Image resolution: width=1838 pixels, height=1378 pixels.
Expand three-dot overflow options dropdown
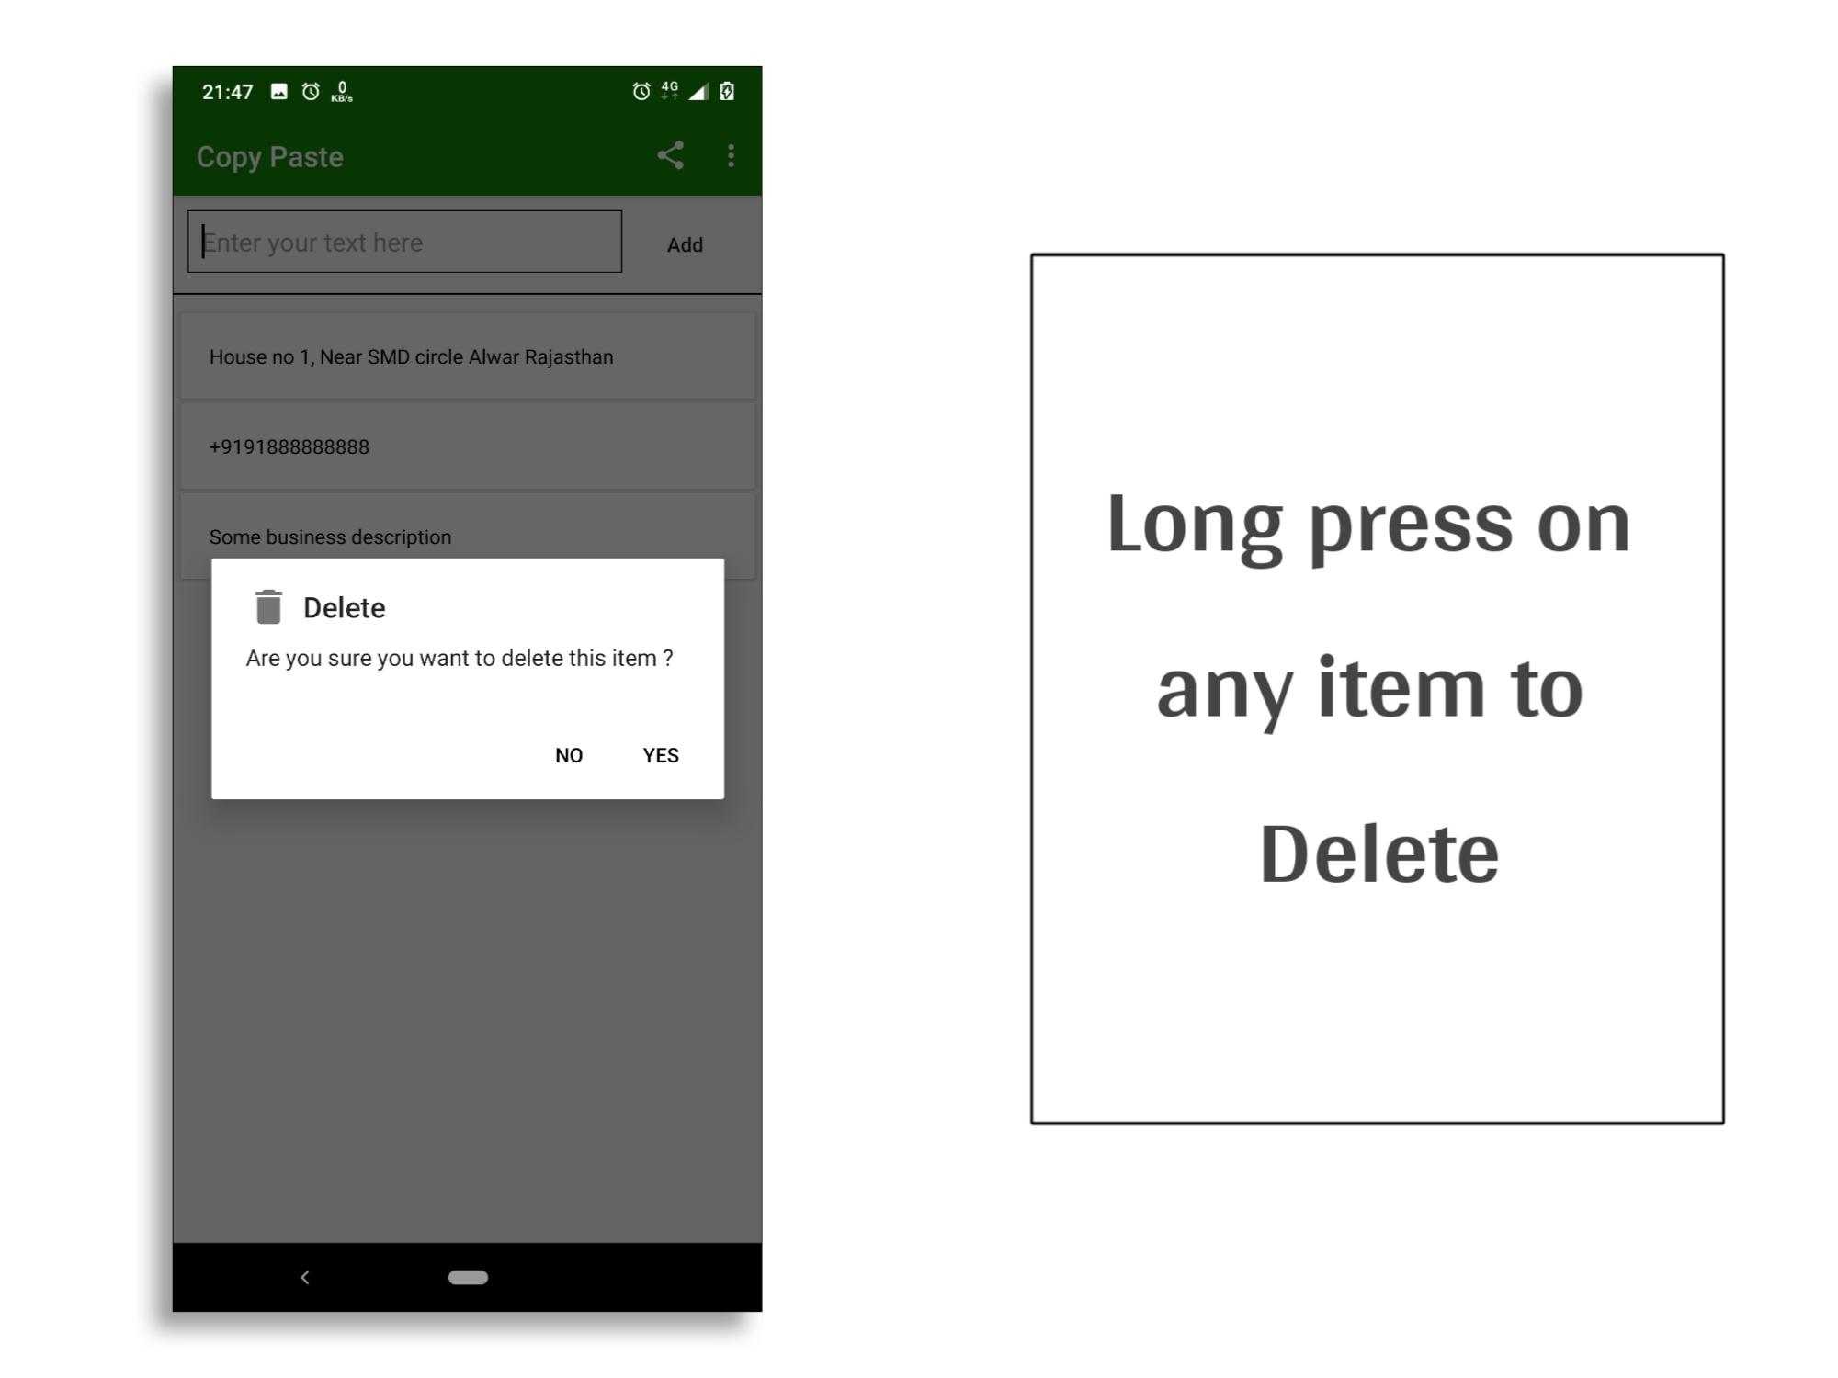tap(732, 155)
